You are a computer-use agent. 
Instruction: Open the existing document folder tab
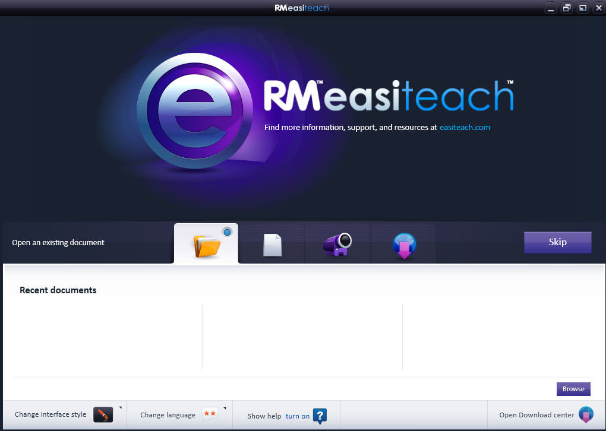pyautogui.click(x=206, y=243)
